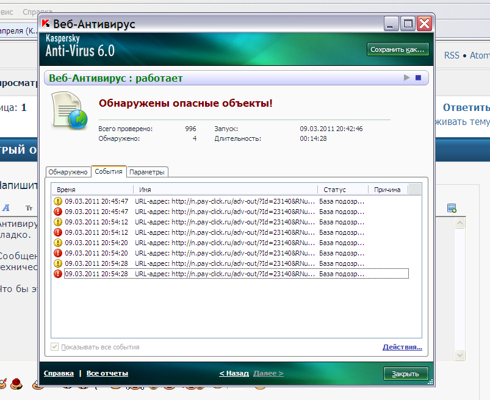Open the RSS link on the forum page
The image size is (490, 400).
[x=452, y=55]
